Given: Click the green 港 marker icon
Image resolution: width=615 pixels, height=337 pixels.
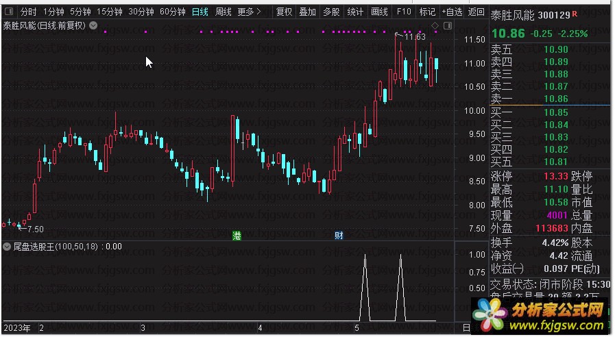Looking at the screenshot, I should [x=237, y=235].
